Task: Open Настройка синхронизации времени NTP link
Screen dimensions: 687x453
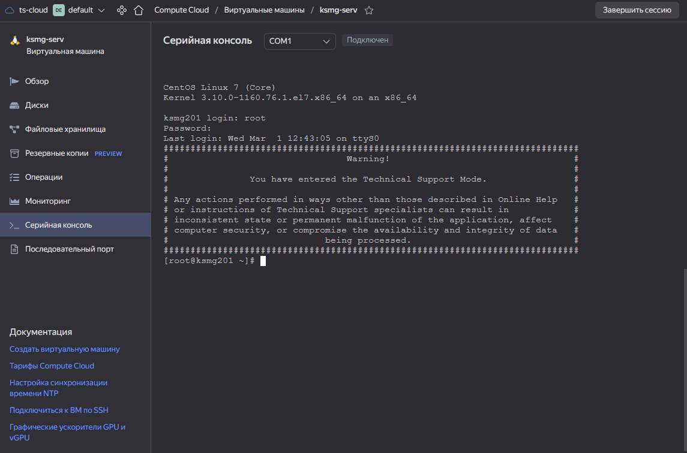Action: 58,388
